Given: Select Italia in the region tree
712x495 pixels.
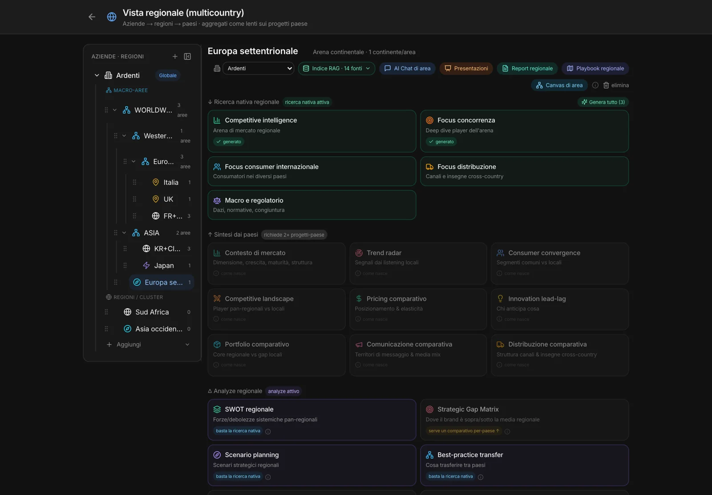Looking at the screenshot, I should coord(171,182).
